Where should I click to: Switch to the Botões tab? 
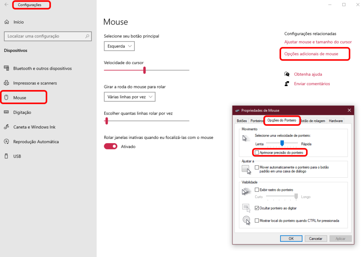tap(242, 121)
